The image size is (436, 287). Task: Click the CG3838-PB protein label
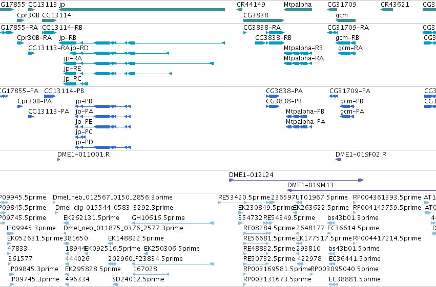pos(284,101)
